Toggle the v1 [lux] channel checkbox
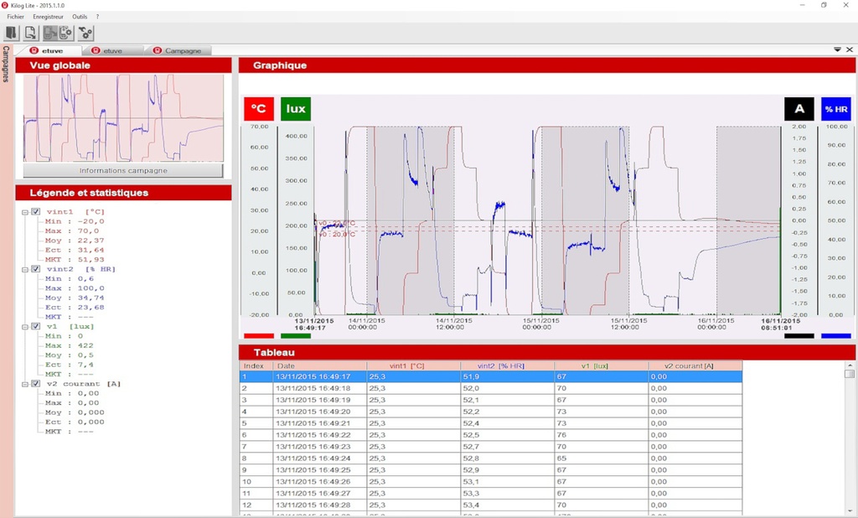 [35, 326]
